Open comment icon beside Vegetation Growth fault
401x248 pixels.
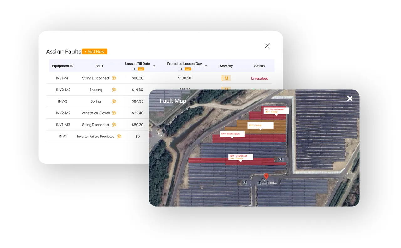coord(114,113)
